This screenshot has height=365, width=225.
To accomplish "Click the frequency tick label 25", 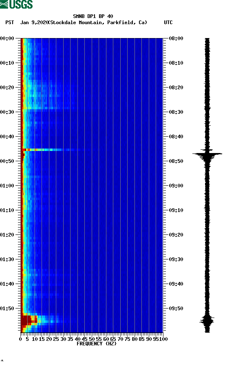I will coord(56,339).
